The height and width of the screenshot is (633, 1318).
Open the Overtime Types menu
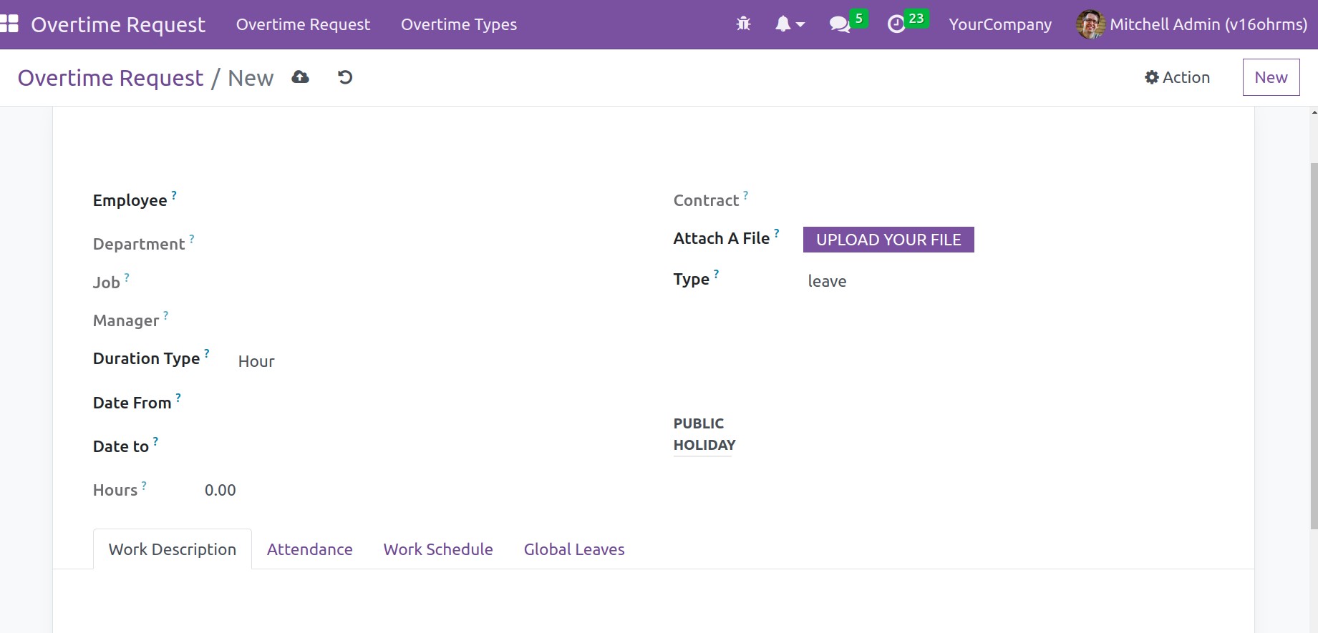pyautogui.click(x=458, y=24)
